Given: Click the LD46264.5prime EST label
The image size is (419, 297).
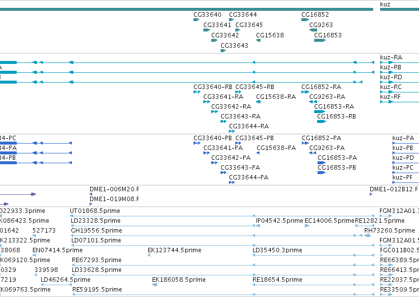Looking at the screenshot, I should click(x=65, y=280).
